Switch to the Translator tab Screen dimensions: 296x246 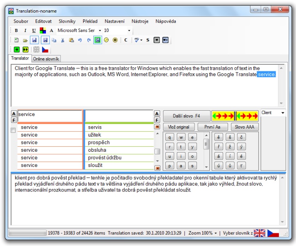[20, 58]
